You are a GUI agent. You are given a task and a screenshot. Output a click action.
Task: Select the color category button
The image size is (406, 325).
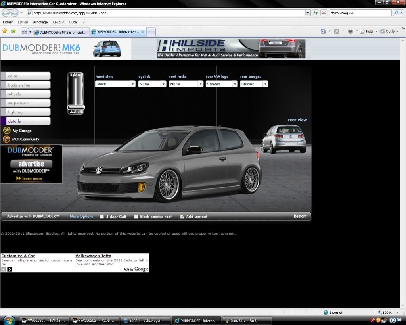coord(26,76)
